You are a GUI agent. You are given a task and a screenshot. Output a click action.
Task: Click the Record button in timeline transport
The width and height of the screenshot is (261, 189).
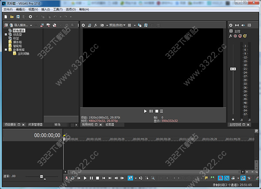(x=67, y=178)
